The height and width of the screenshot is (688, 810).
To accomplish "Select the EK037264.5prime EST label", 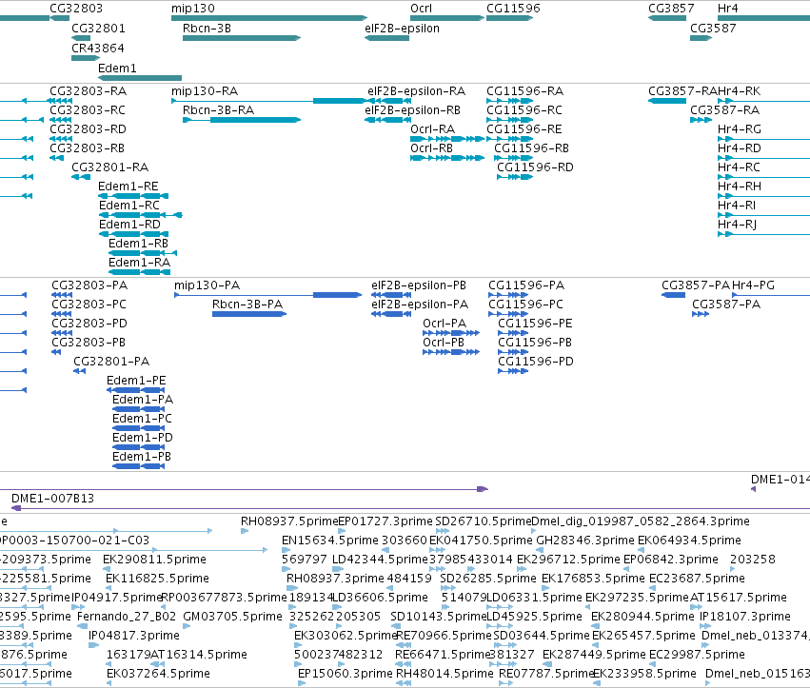I will click(x=158, y=674).
